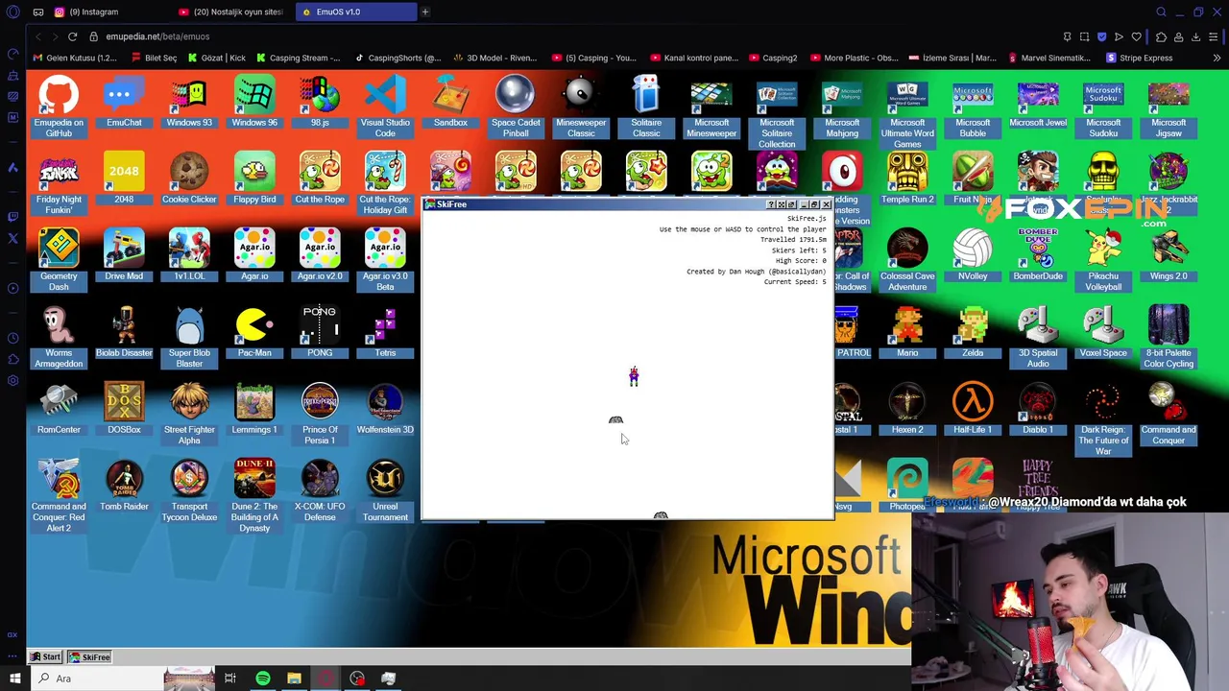Image resolution: width=1229 pixels, height=691 pixels.
Task: Open the 1v1.LOL icon
Action: (189, 255)
